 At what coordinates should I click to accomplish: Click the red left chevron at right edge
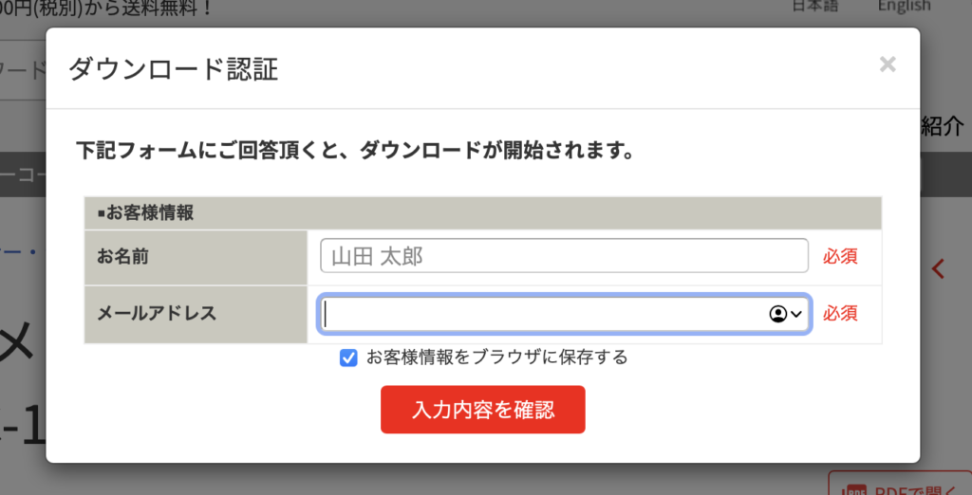(939, 269)
